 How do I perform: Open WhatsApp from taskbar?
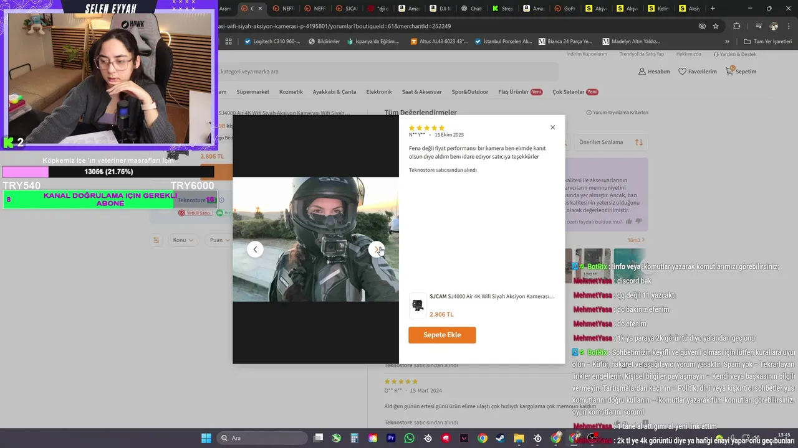pos(409,438)
